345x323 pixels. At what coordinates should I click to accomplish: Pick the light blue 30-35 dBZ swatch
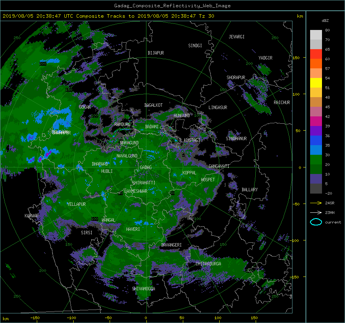316,150
